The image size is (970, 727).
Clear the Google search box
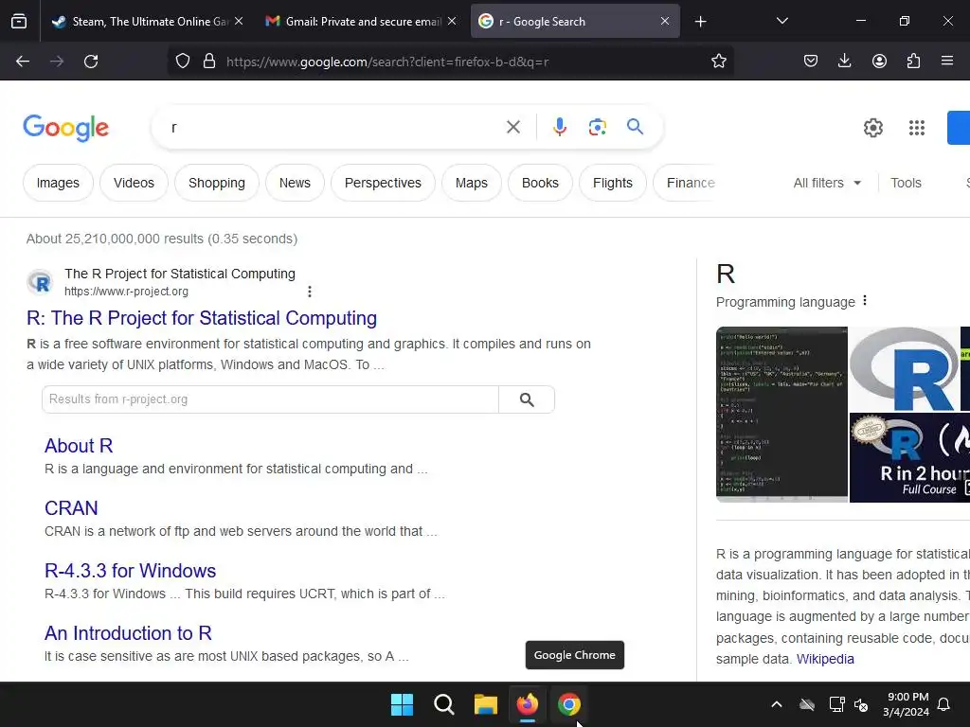click(512, 128)
